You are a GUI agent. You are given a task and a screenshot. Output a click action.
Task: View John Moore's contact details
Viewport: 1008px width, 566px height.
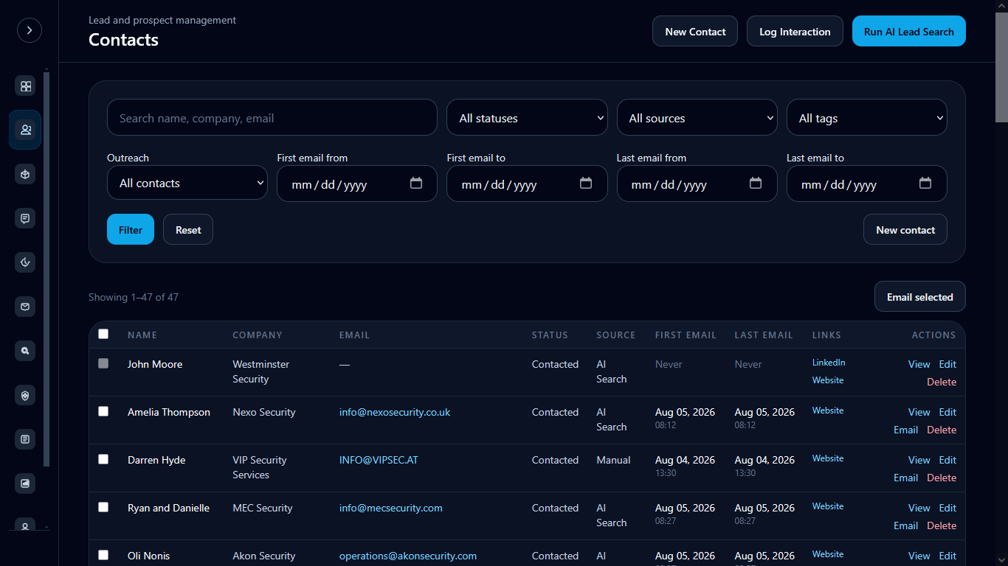[x=919, y=364]
